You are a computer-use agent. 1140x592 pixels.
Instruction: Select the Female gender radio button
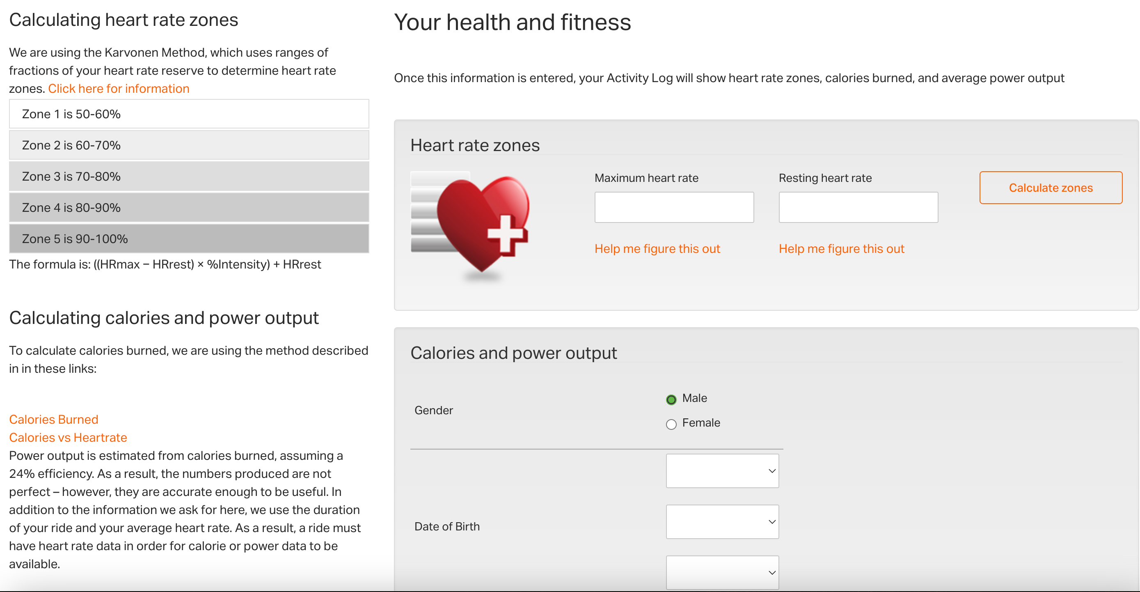(671, 424)
